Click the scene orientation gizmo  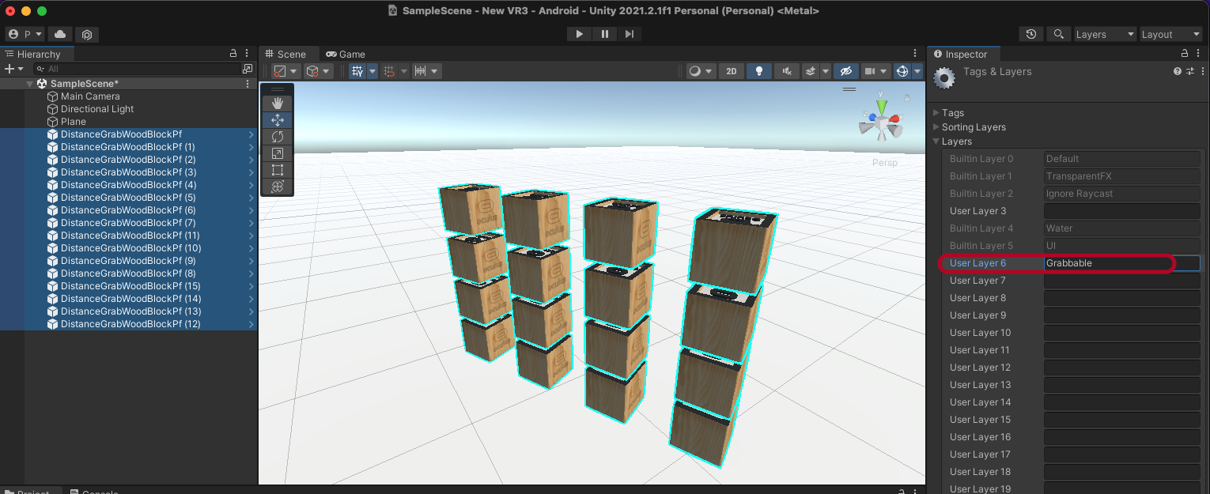(880, 120)
